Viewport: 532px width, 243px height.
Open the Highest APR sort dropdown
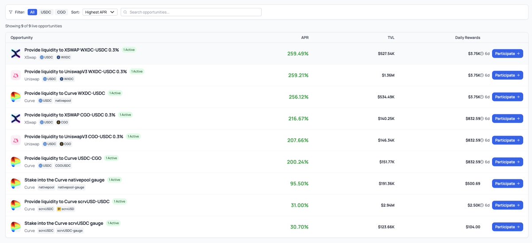tap(100, 12)
